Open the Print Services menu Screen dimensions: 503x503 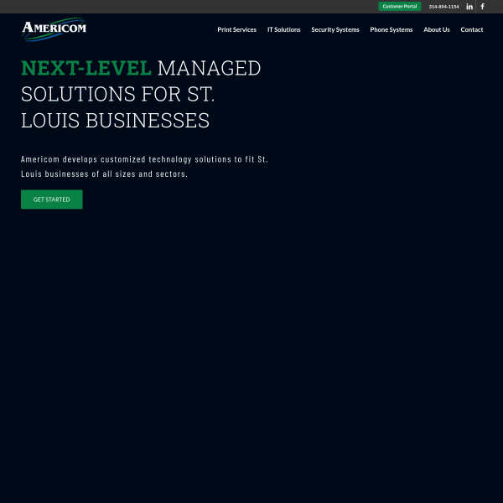pos(236,29)
